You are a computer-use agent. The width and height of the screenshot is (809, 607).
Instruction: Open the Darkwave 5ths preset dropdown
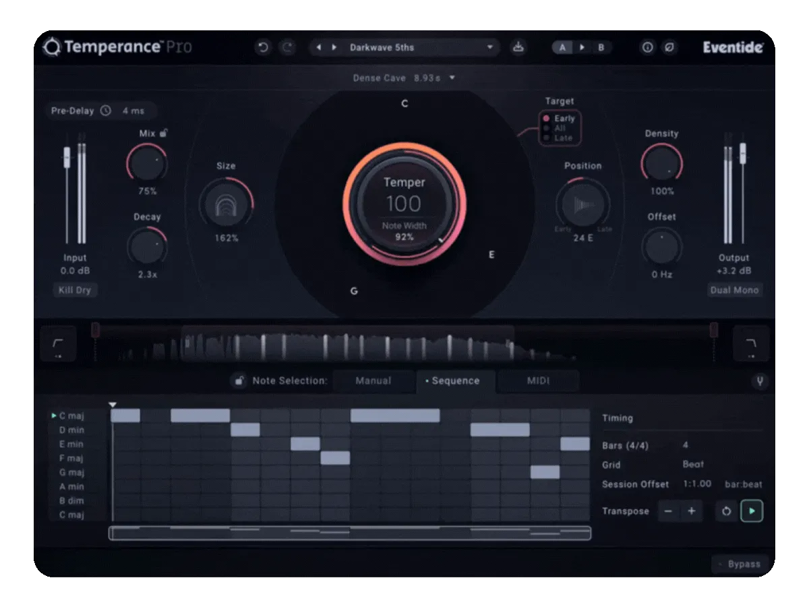click(x=421, y=48)
